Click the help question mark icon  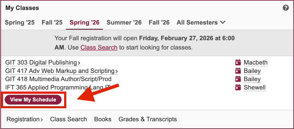(286, 8)
